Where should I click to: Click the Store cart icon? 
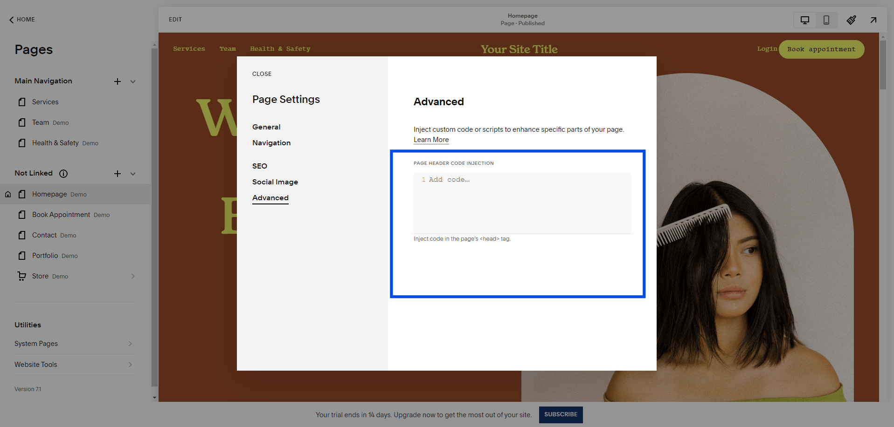[x=22, y=276]
